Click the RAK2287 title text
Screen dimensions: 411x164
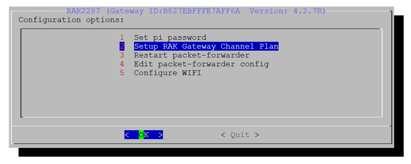tap(83, 11)
